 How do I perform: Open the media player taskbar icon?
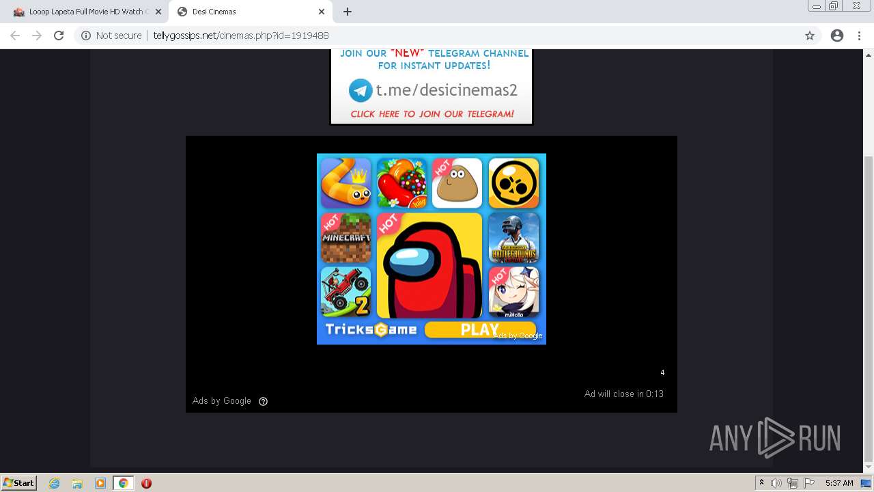pyautogui.click(x=100, y=483)
